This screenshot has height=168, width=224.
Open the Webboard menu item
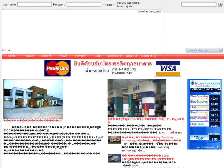click(114, 56)
